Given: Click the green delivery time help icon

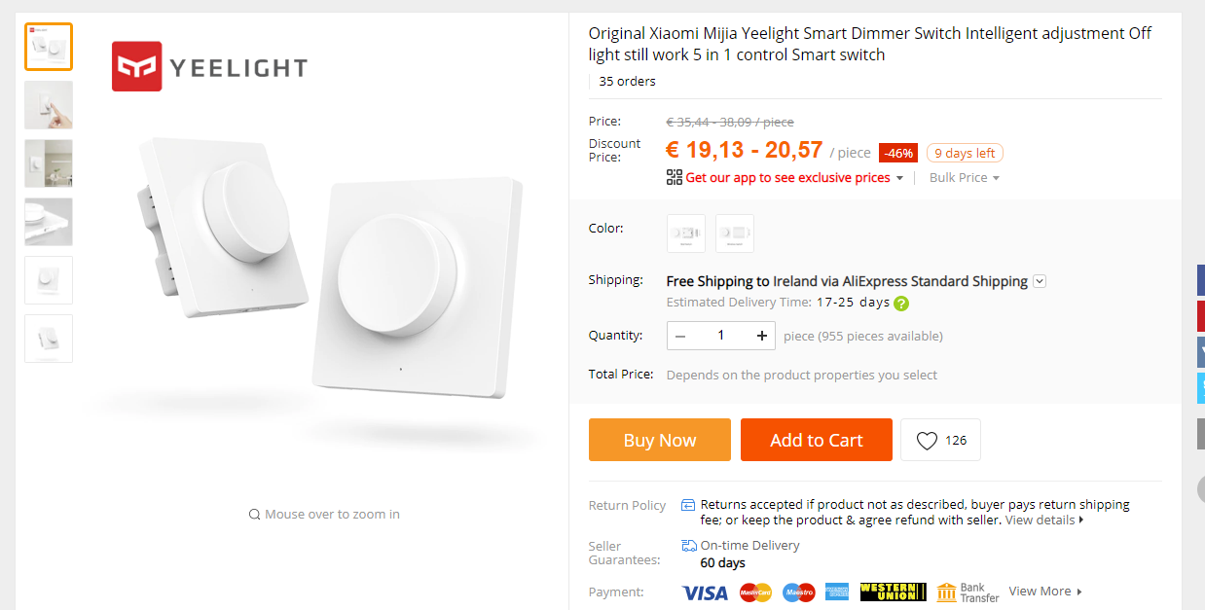Looking at the screenshot, I should pos(901,303).
